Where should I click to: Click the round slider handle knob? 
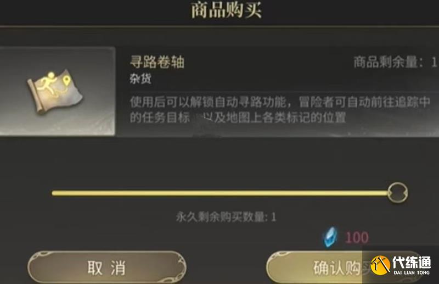(x=397, y=192)
